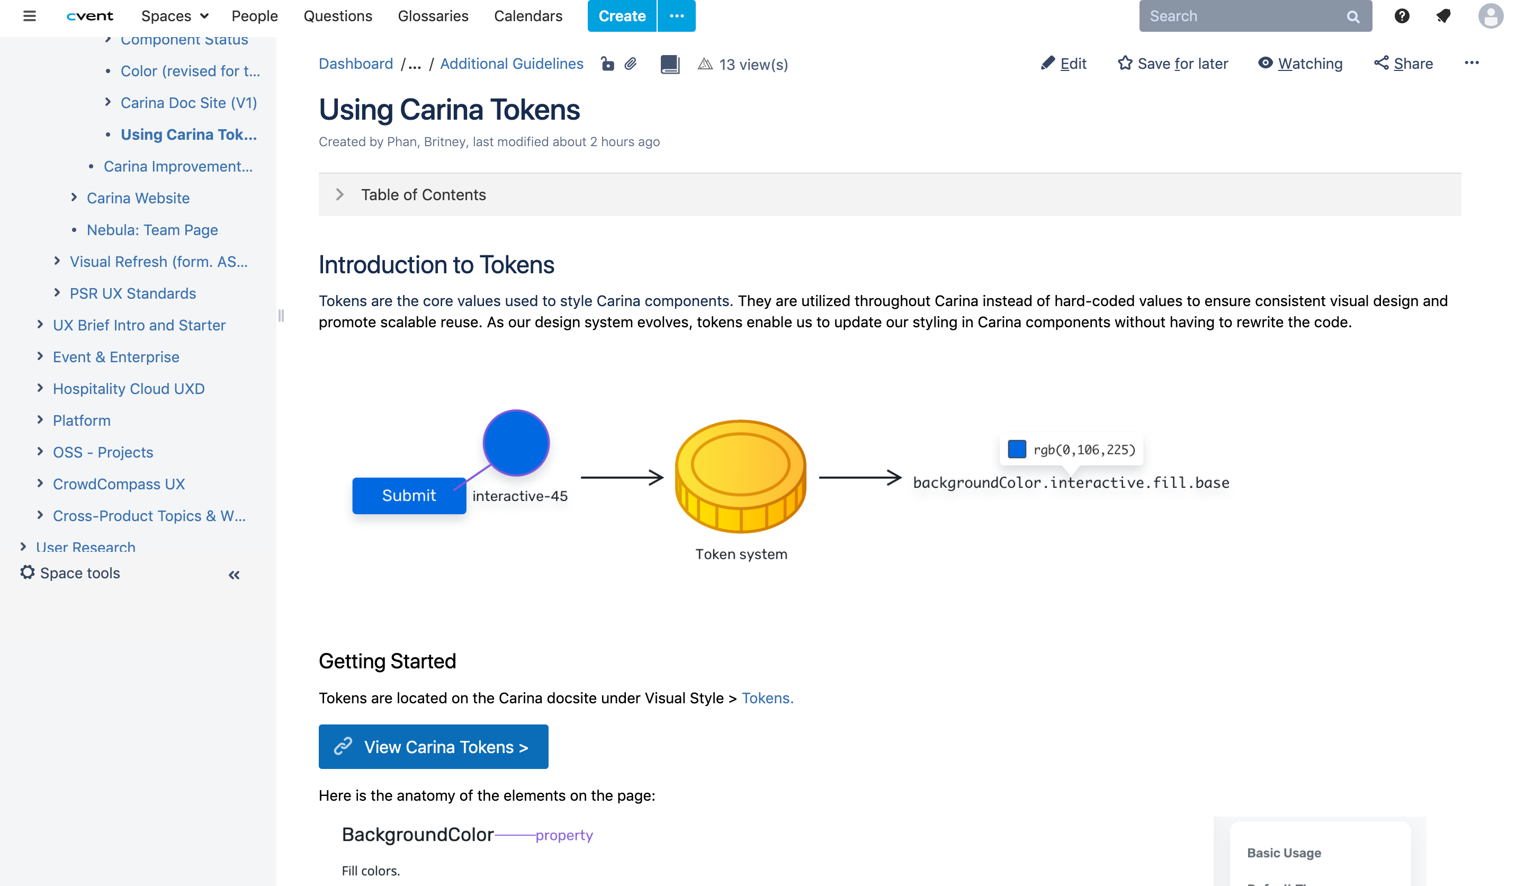
Task: Click the page book icon in breadcrumbs
Action: (x=669, y=64)
